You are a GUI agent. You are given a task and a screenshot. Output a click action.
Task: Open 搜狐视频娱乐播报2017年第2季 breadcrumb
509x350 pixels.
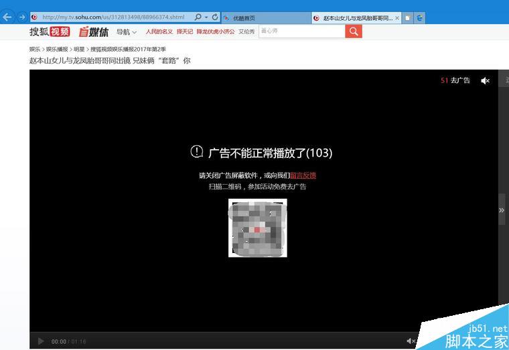pos(128,49)
